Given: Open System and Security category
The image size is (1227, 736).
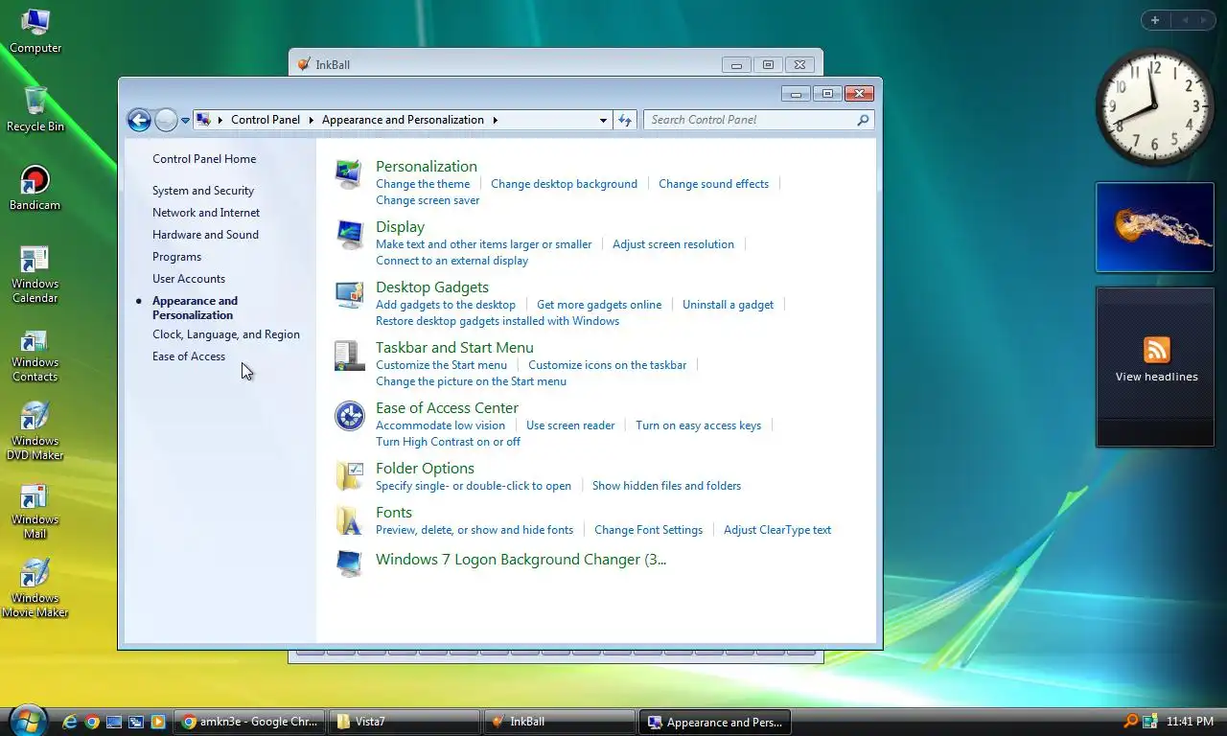Looking at the screenshot, I should 203,191.
